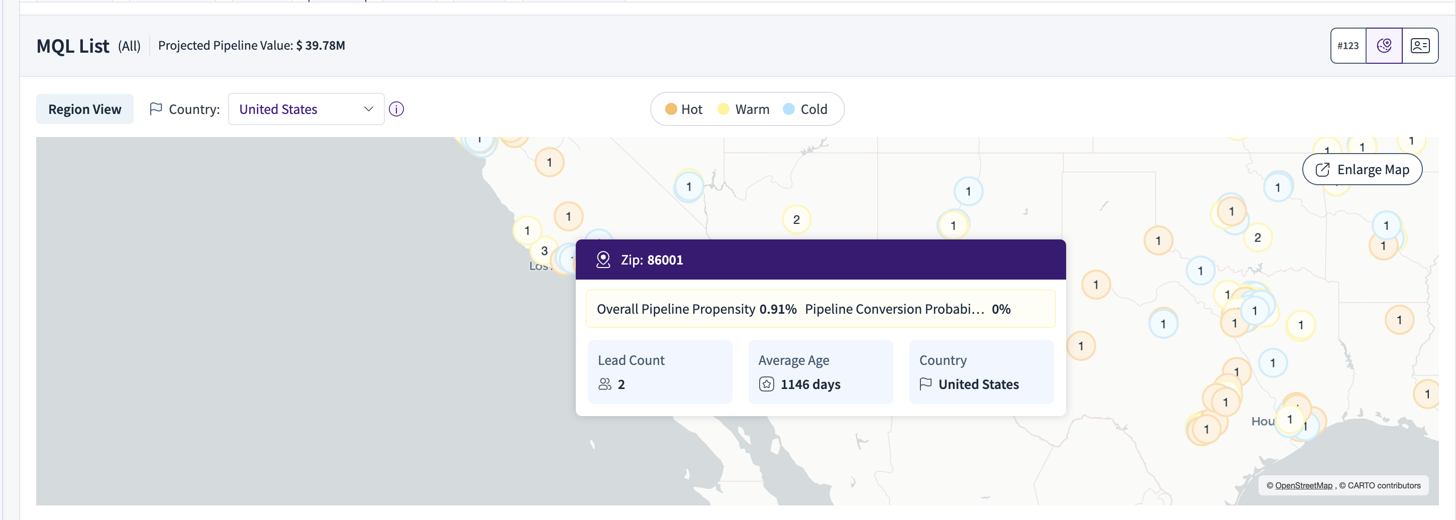Toggle the Hot legend swatch
1456x520 pixels.
tap(671, 109)
